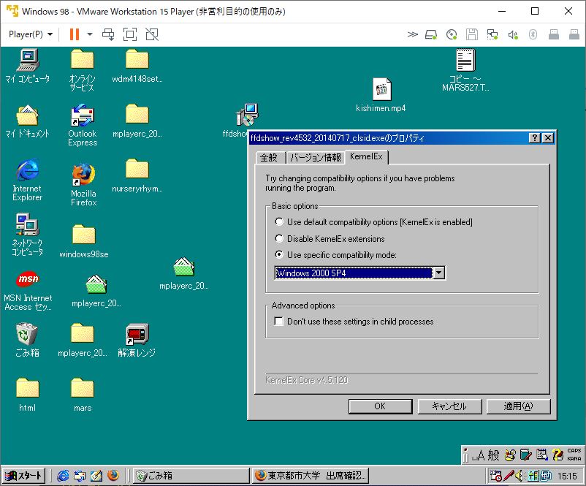The height and width of the screenshot is (486, 586).
Task: Click the VMware sound card device icon
Action: [x=513, y=35]
